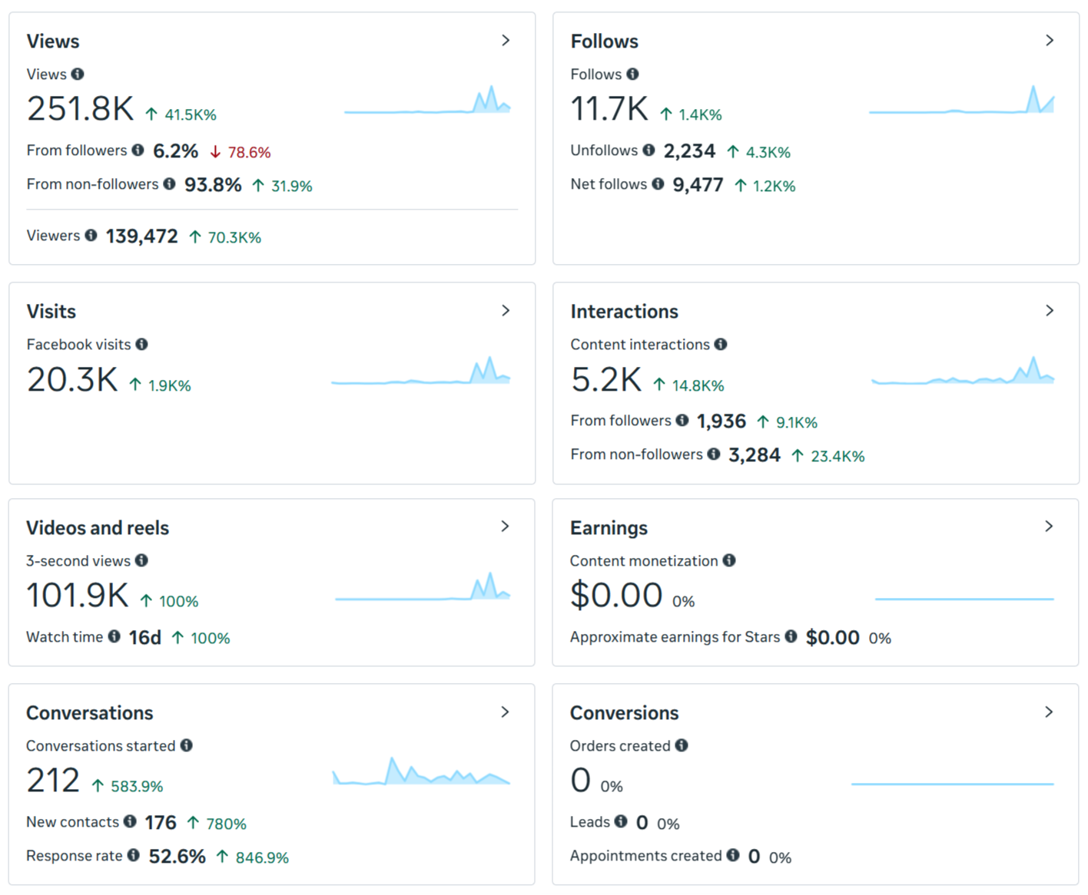Screen dimensions: 1088x895
Task: Click info icon next to Facebook visits
Action: tap(141, 344)
